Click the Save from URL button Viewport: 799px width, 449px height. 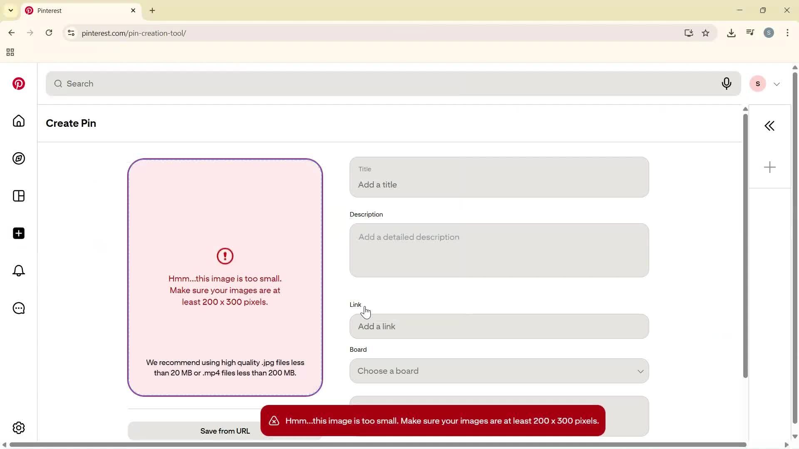click(225, 431)
